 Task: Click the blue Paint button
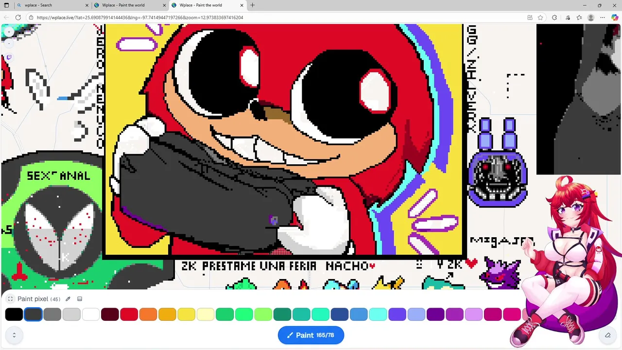[311, 335]
